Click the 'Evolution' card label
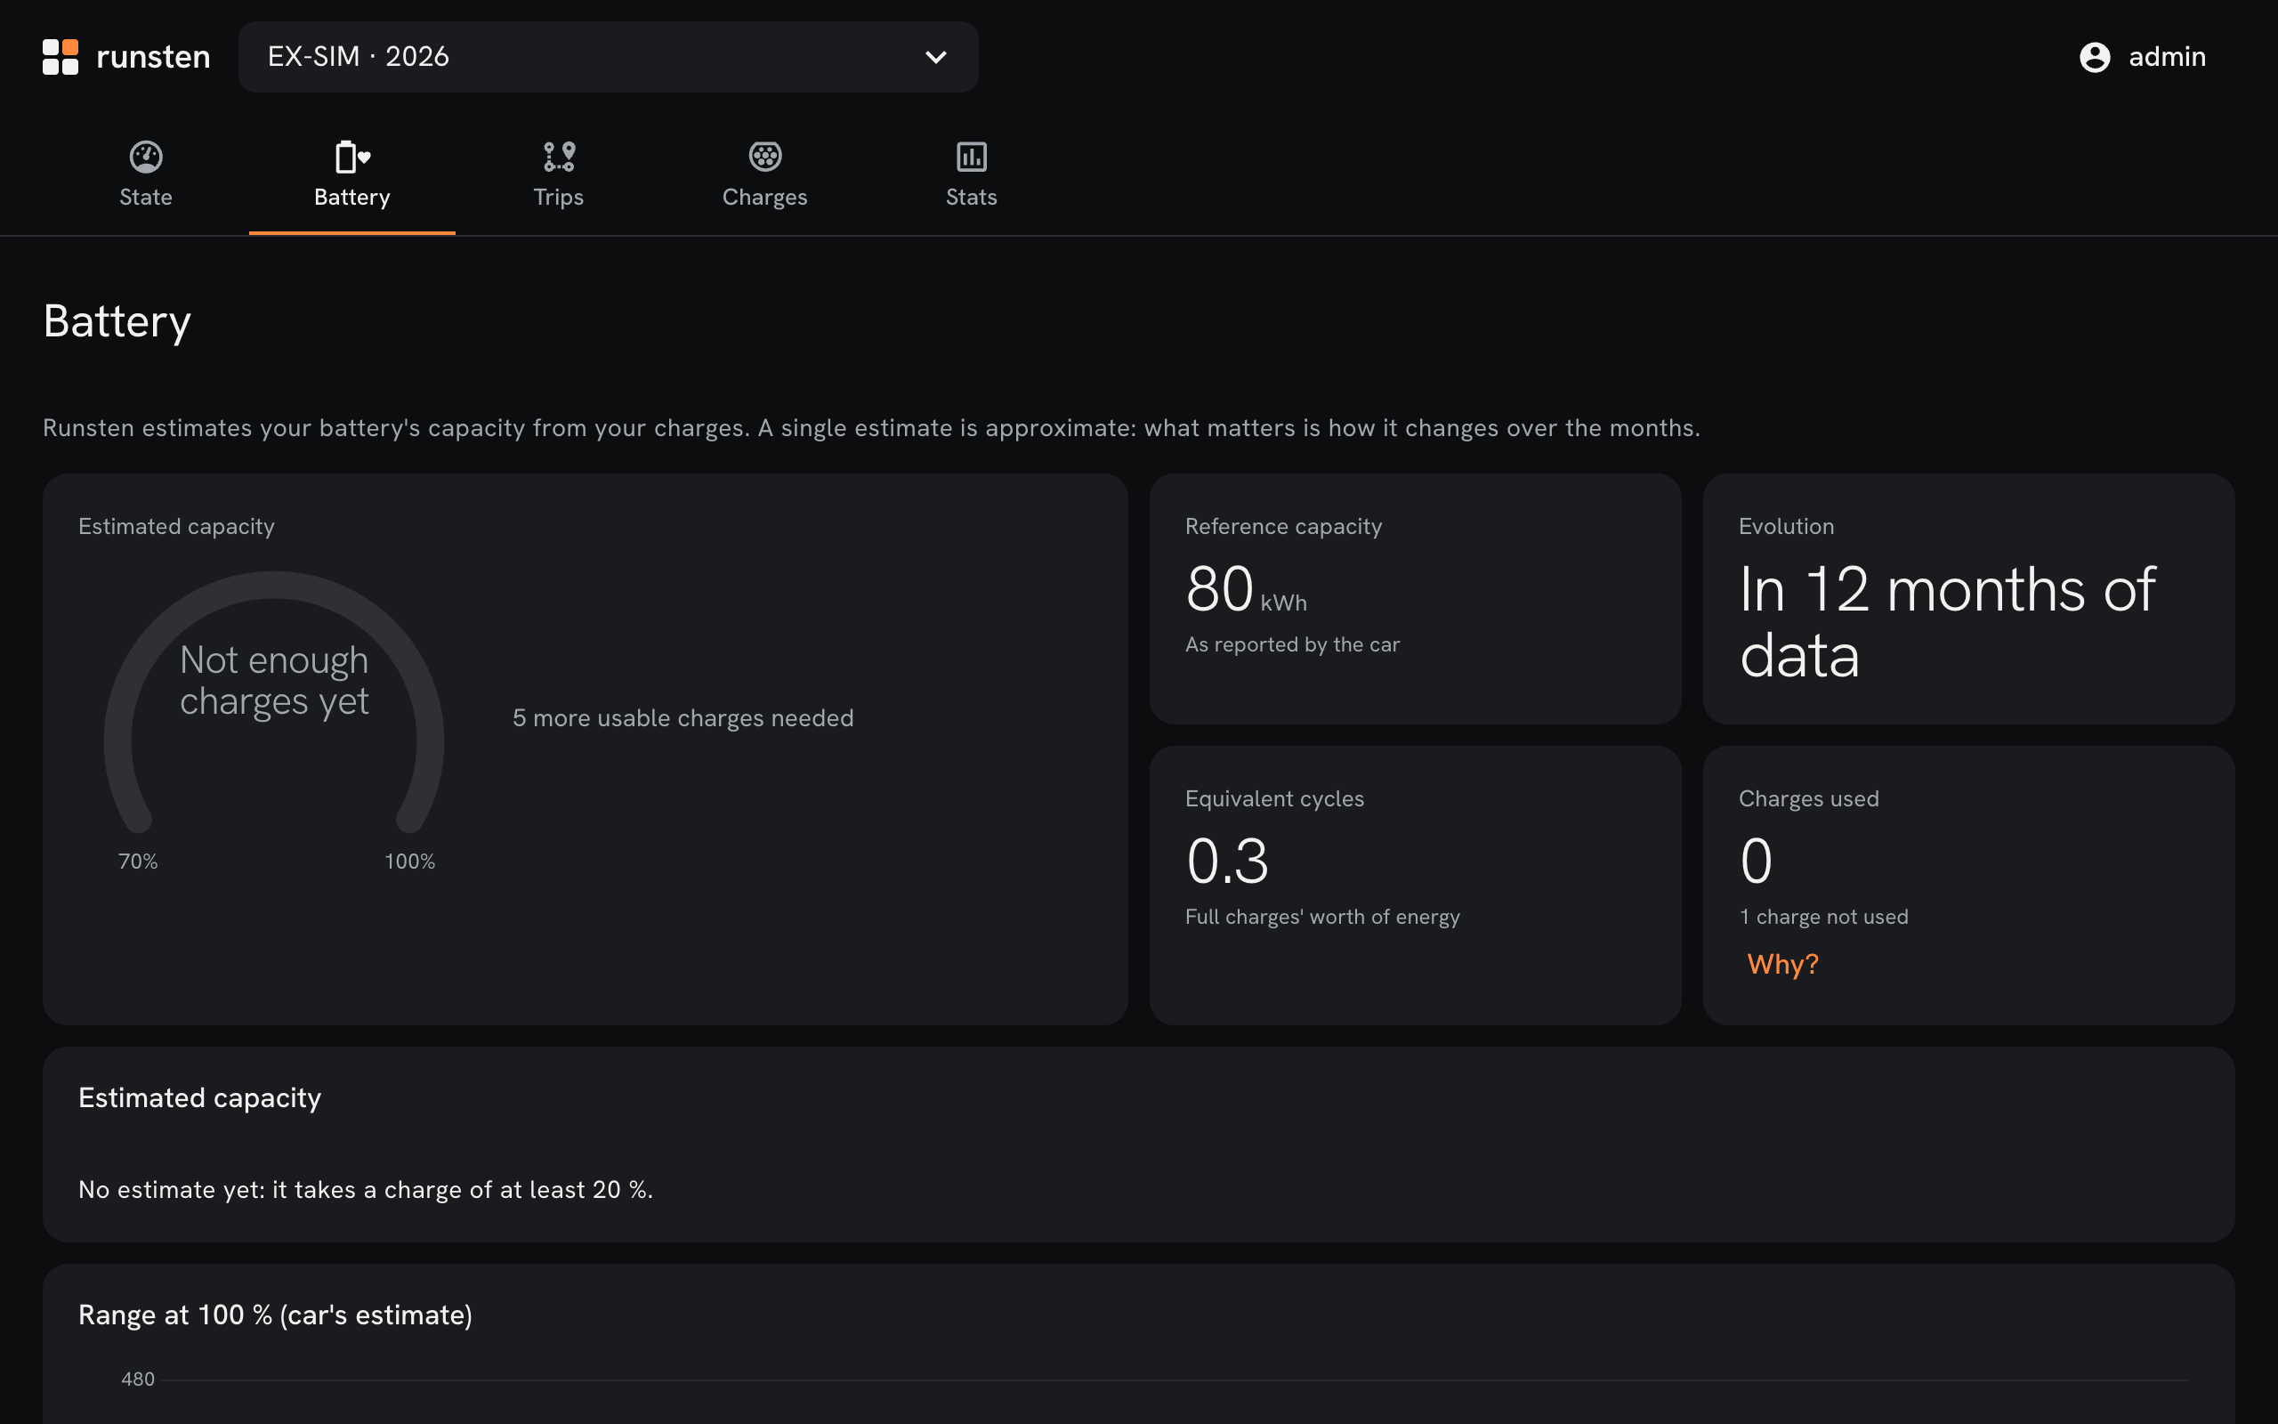Image resolution: width=2278 pixels, height=1424 pixels. click(x=1787, y=527)
